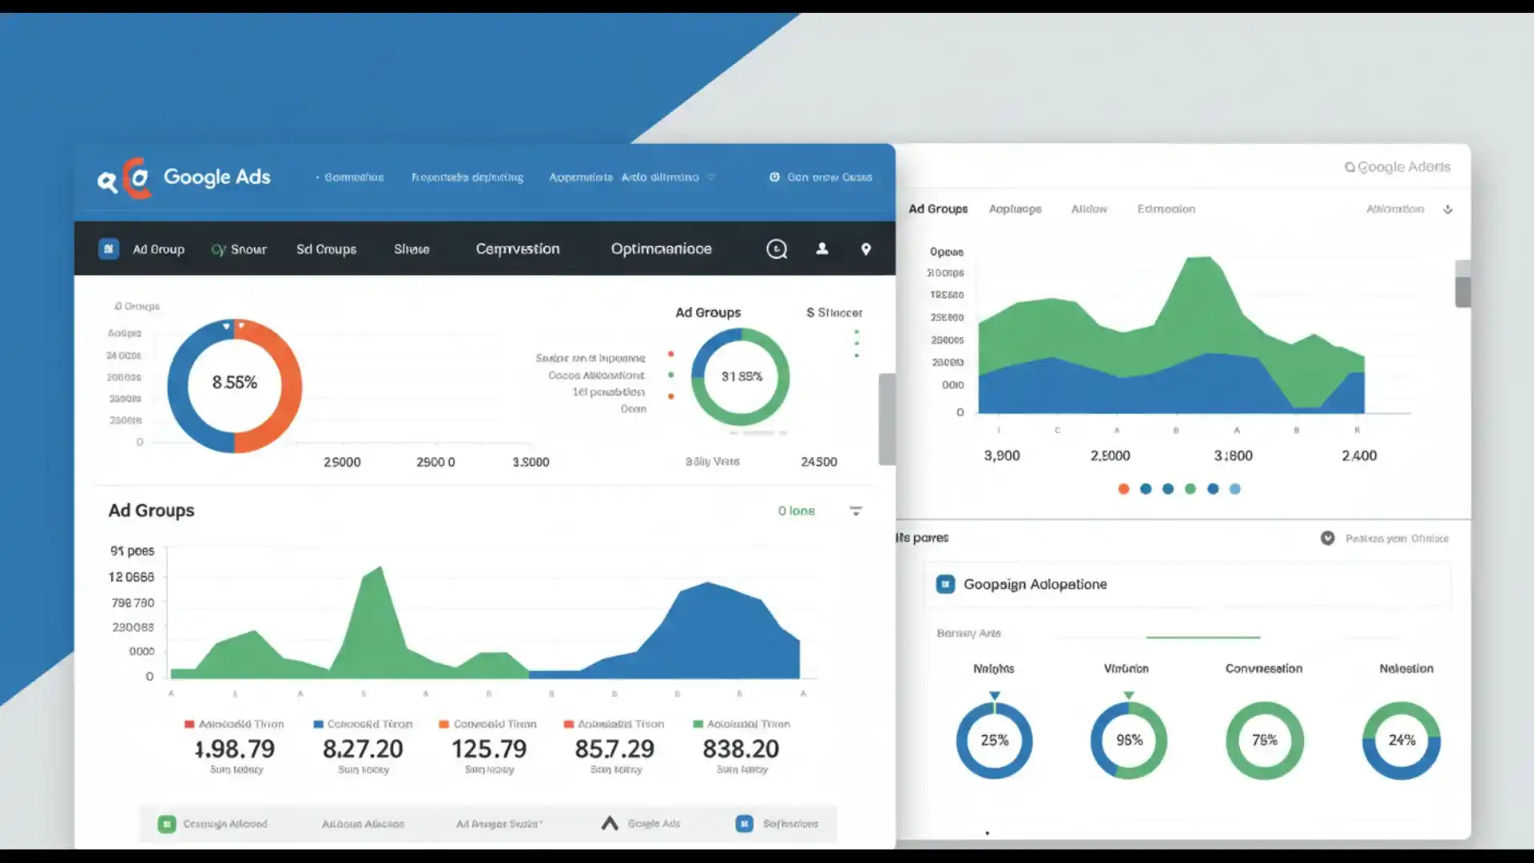The image size is (1534, 863).
Task: Select the Optimization tab in dark navbar
Action: (x=660, y=249)
